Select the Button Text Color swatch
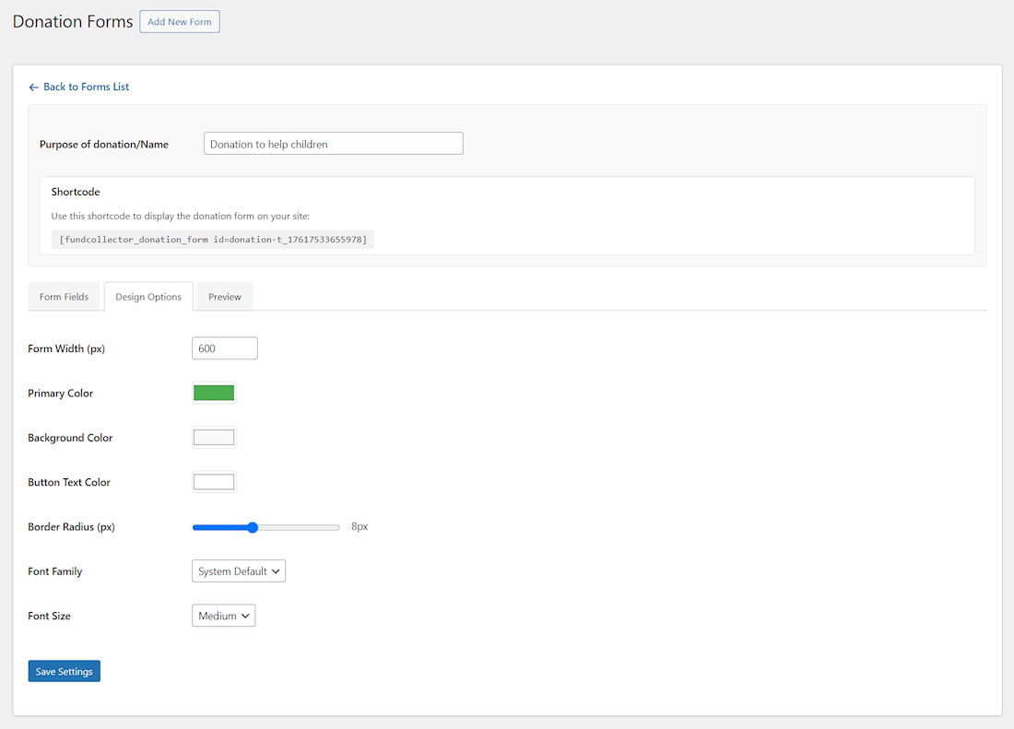1014x729 pixels. pyautogui.click(x=214, y=481)
